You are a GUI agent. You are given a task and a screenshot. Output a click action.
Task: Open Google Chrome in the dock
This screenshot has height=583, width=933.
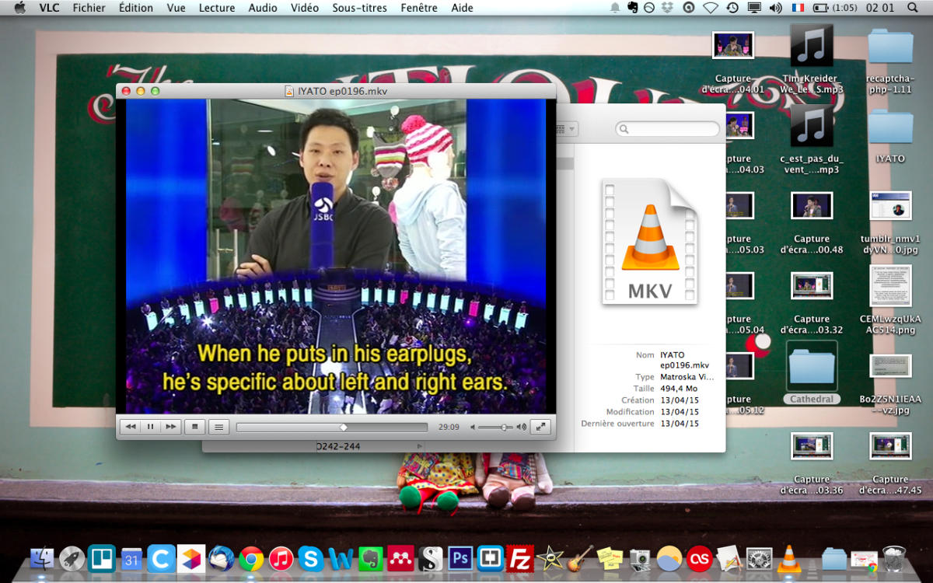(250, 558)
